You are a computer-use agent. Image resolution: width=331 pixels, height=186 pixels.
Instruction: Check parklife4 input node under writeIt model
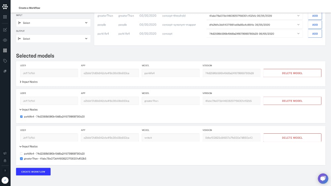(x=22, y=154)
